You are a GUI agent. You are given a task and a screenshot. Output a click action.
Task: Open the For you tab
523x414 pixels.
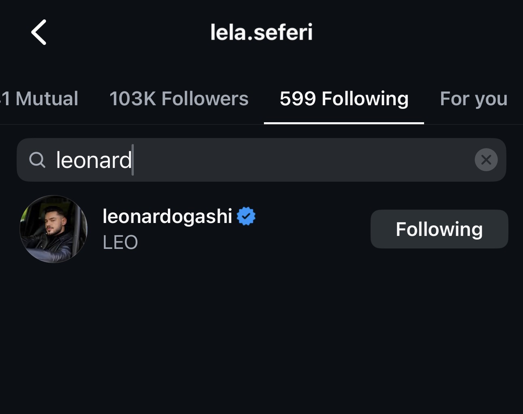[x=473, y=99]
